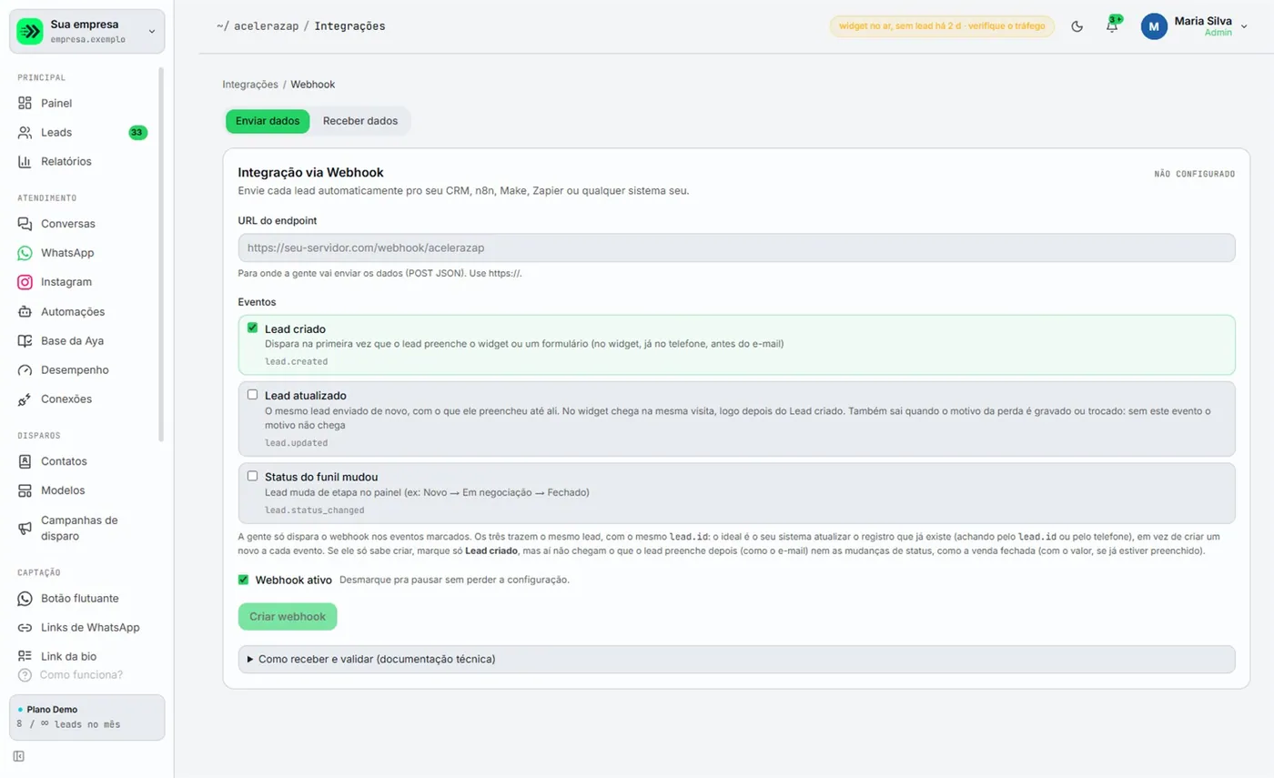Open the Links de WhatsApp chain icon

click(x=25, y=627)
